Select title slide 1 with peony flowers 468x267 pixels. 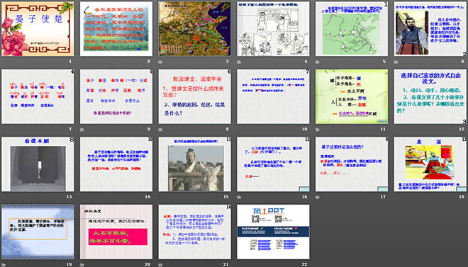(38, 28)
